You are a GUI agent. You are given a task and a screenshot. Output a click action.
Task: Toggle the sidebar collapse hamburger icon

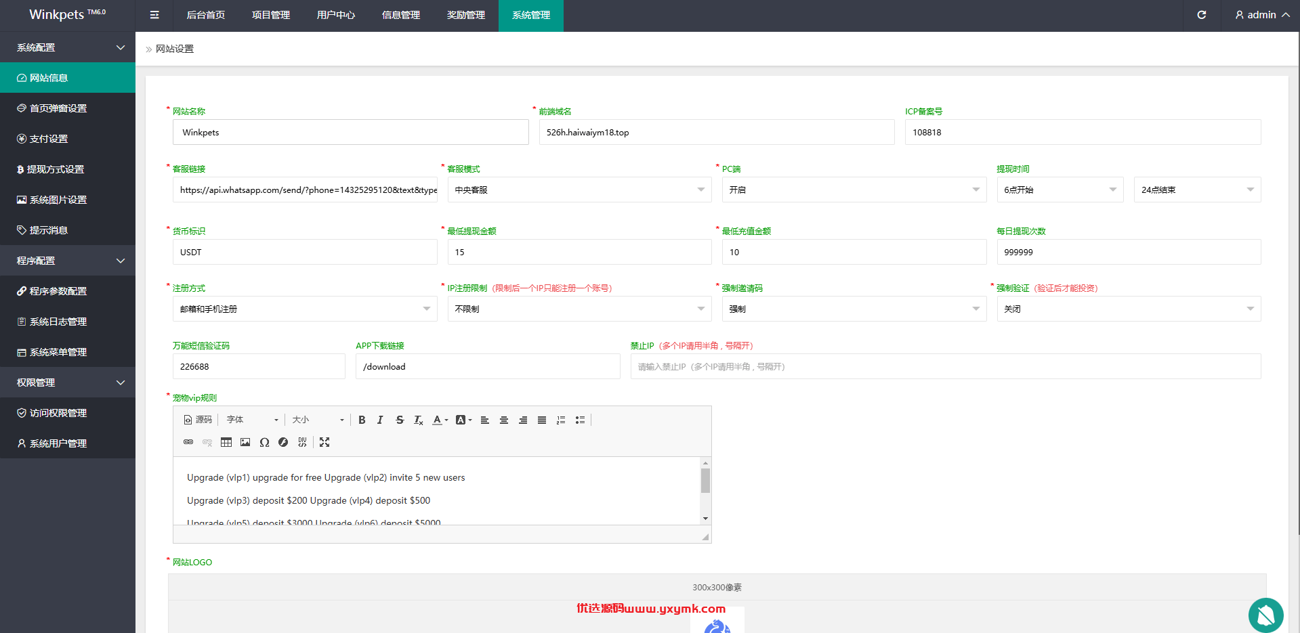point(154,15)
